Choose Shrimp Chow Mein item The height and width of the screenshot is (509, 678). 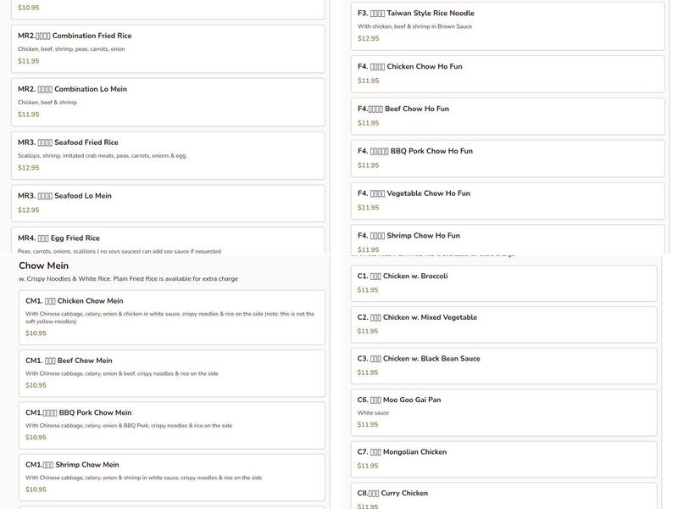171,477
